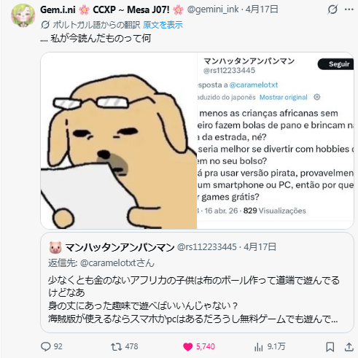Click the translation icon beside ポルトガル語からの翻訳
This screenshot has height=358, width=358.
(x=45, y=25)
